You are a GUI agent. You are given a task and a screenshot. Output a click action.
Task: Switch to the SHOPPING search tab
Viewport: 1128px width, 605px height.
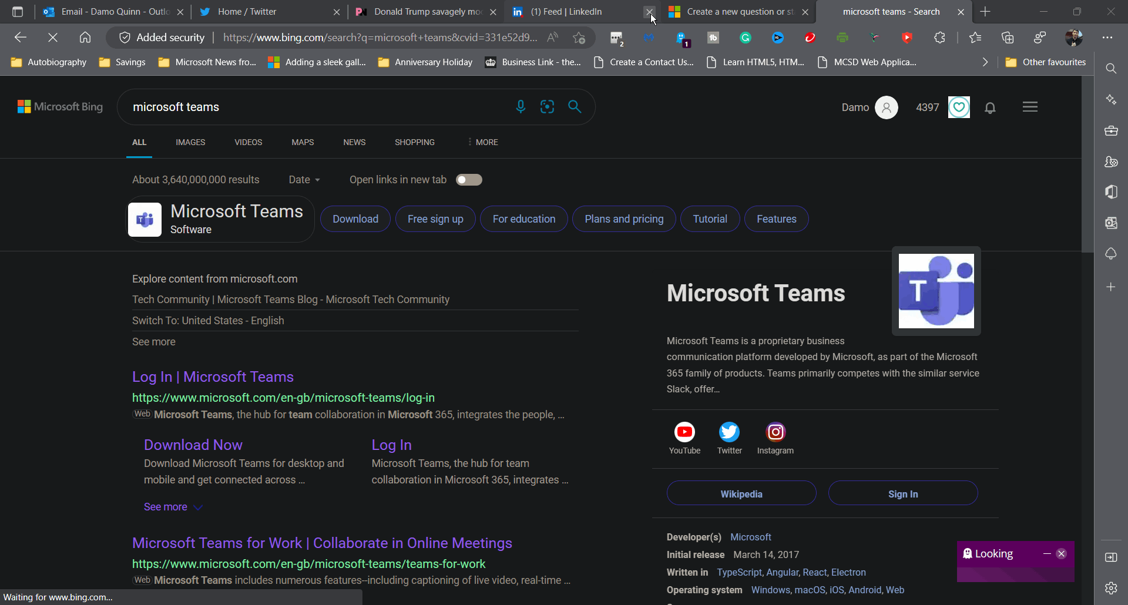[x=415, y=142]
